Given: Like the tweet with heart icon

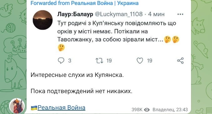Looking at the screenshot, I should point(140,60).
